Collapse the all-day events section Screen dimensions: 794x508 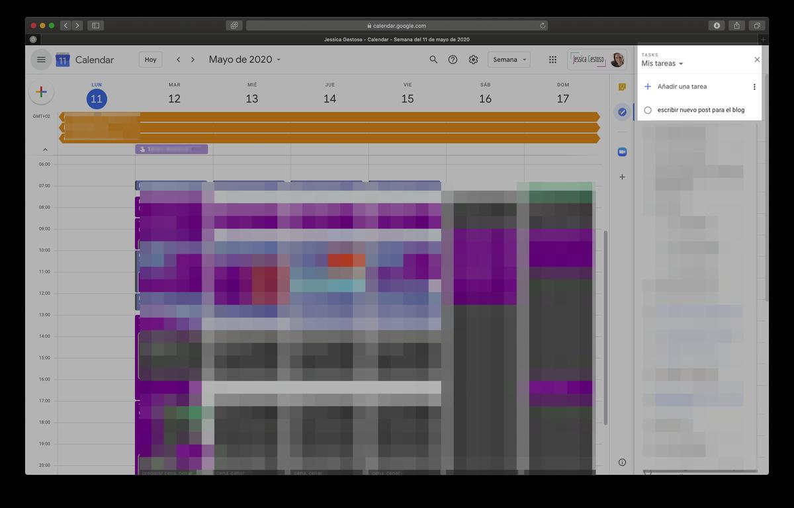pos(45,149)
